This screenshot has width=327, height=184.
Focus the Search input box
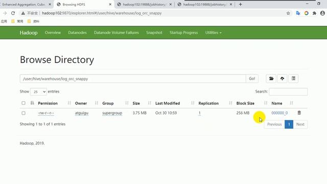pos(288,91)
